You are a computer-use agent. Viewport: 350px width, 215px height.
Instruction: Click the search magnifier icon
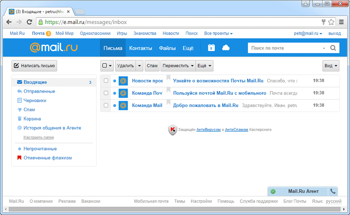pyautogui.click(x=333, y=48)
